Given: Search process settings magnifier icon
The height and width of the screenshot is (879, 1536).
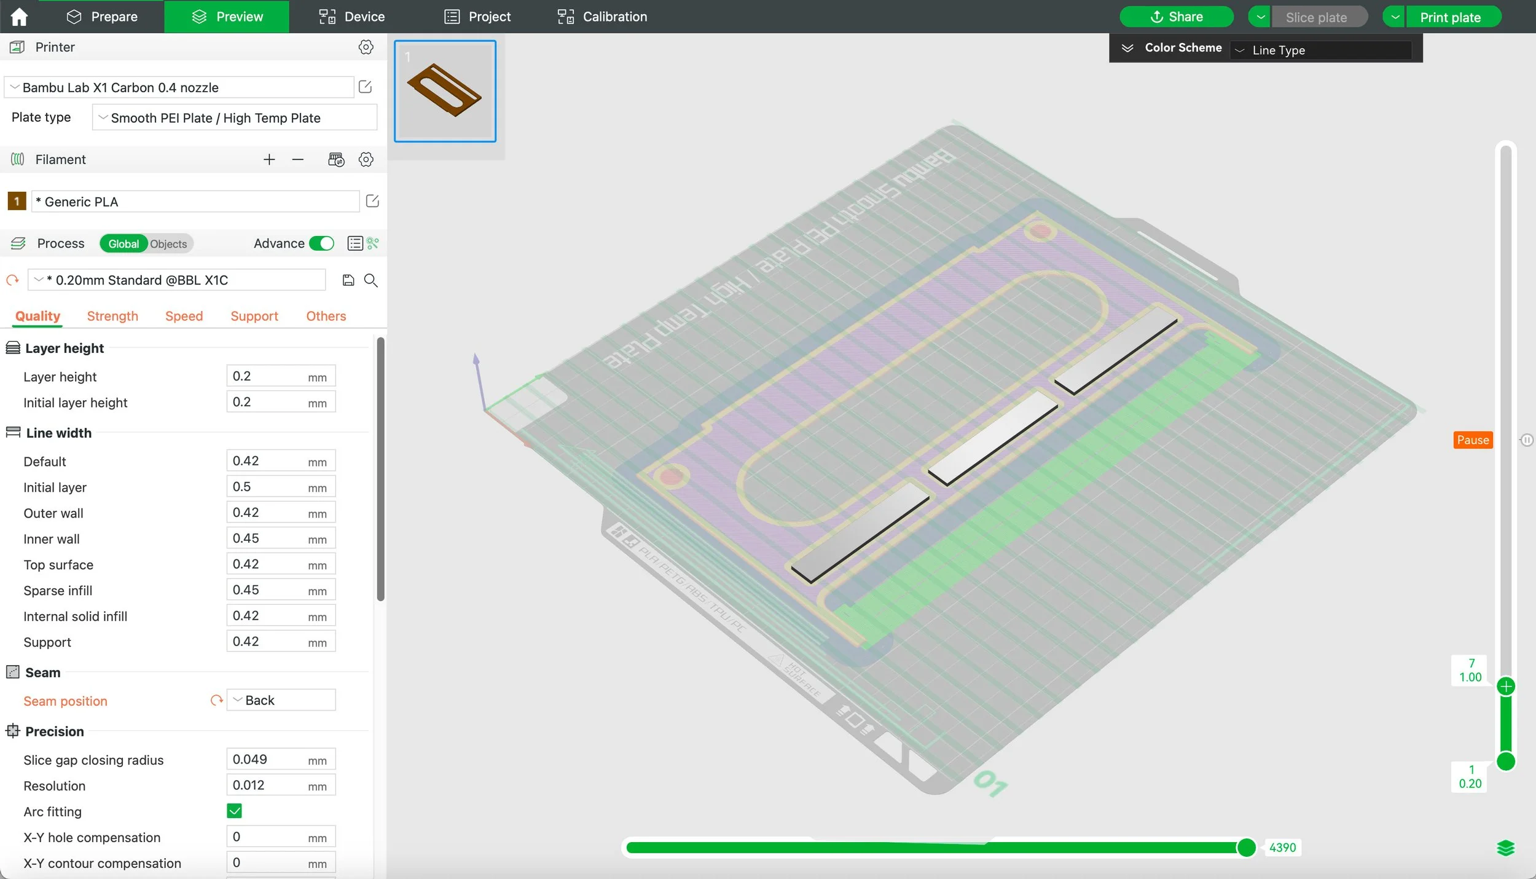Looking at the screenshot, I should [370, 280].
